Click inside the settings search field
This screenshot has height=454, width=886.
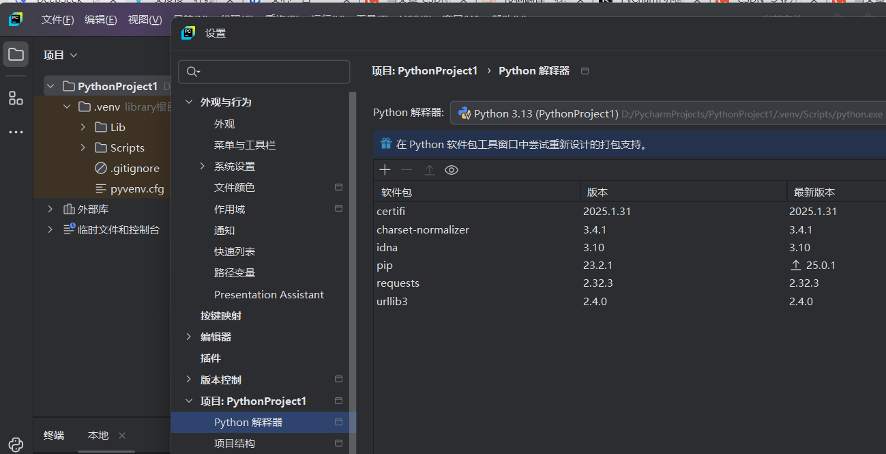pos(264,72)
